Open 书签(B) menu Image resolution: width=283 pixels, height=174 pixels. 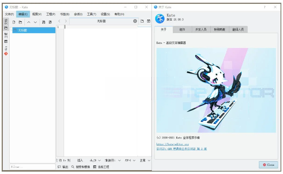[x=65, y=14]
